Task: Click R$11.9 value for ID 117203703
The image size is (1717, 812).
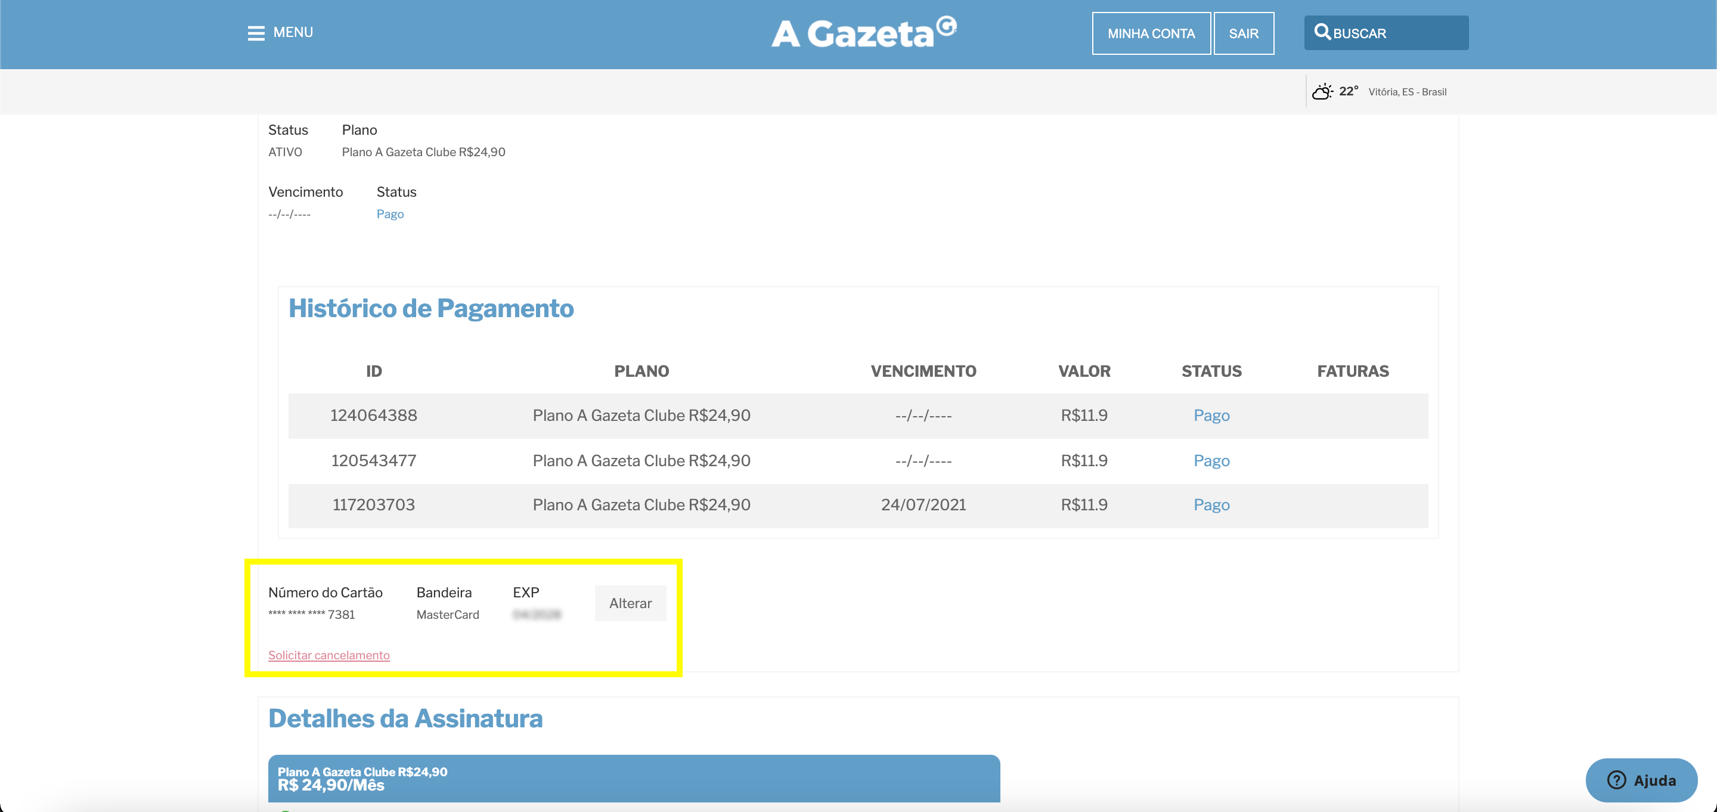Action: click(x=1084, y=504)
